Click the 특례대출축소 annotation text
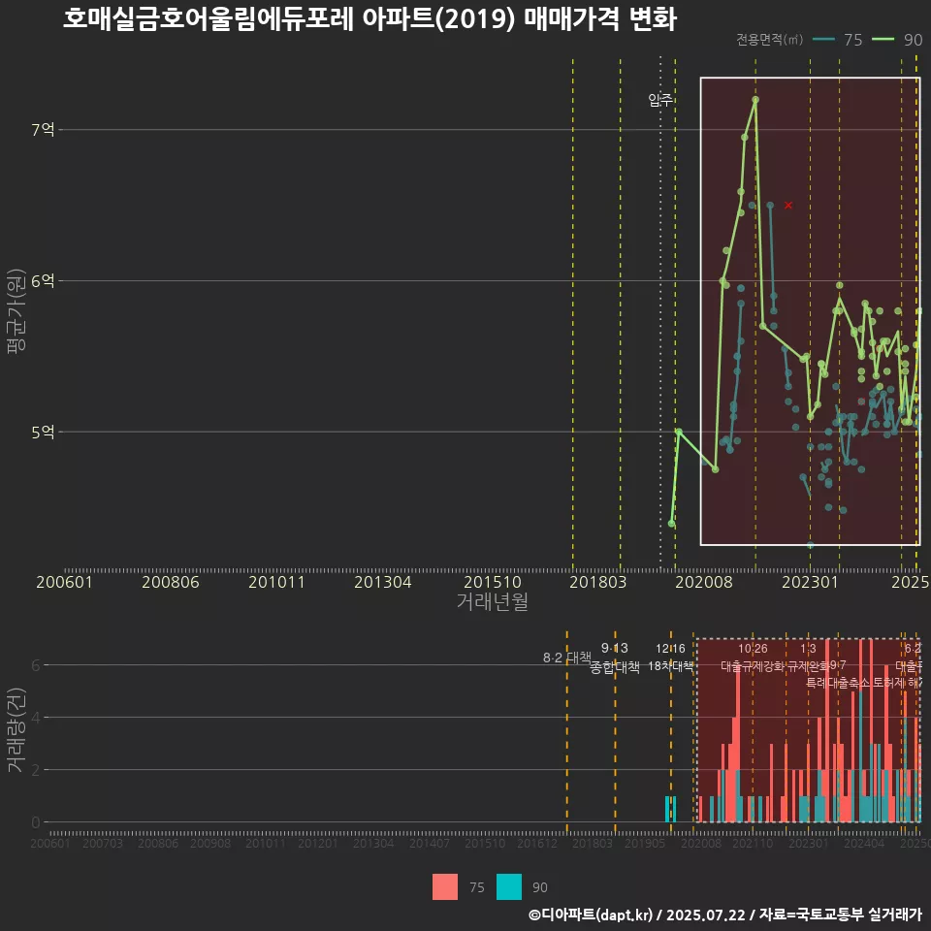 pyautogui.click(x=837, y=683)
